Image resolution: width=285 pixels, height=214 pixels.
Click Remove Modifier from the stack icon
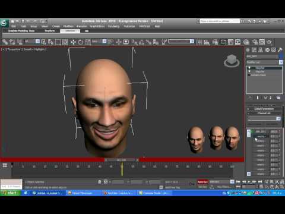271,97
